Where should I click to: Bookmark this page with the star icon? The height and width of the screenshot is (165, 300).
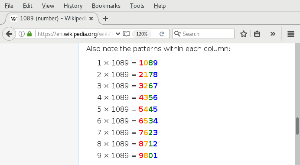click(x=244, y=34)
